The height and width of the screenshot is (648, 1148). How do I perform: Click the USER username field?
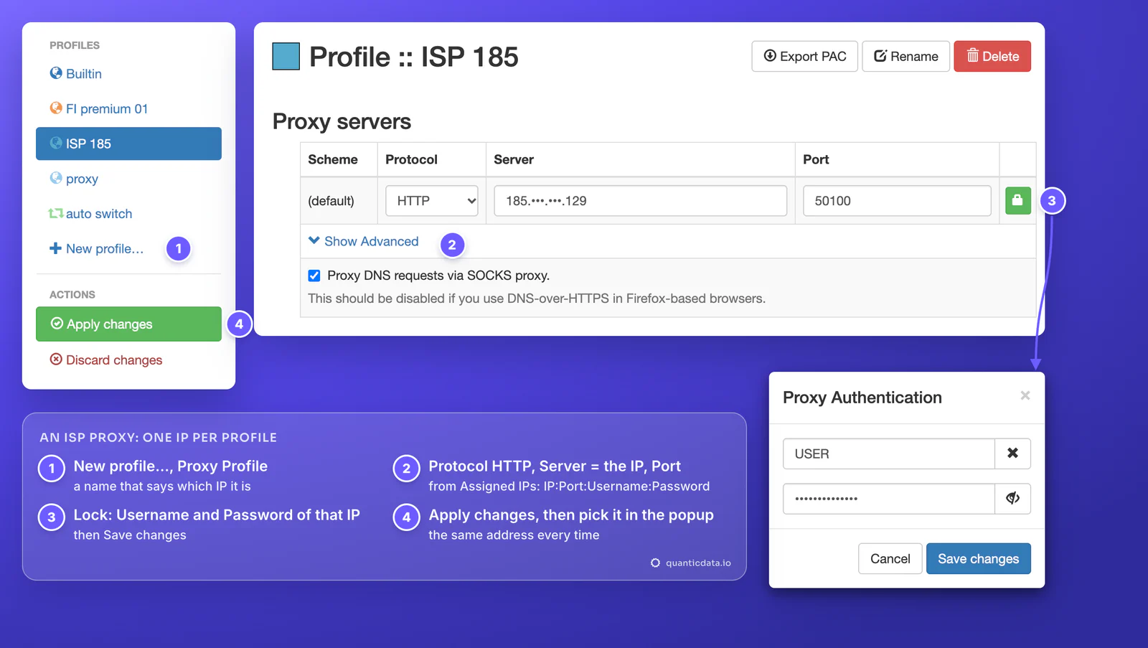coord(889,454)
